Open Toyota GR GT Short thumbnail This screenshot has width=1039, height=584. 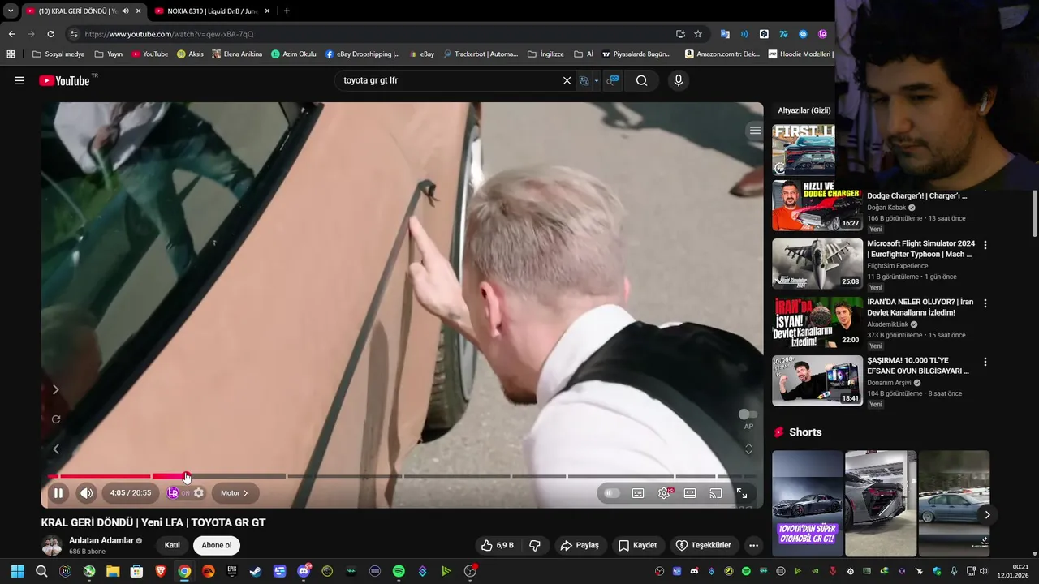pos(808,504)
